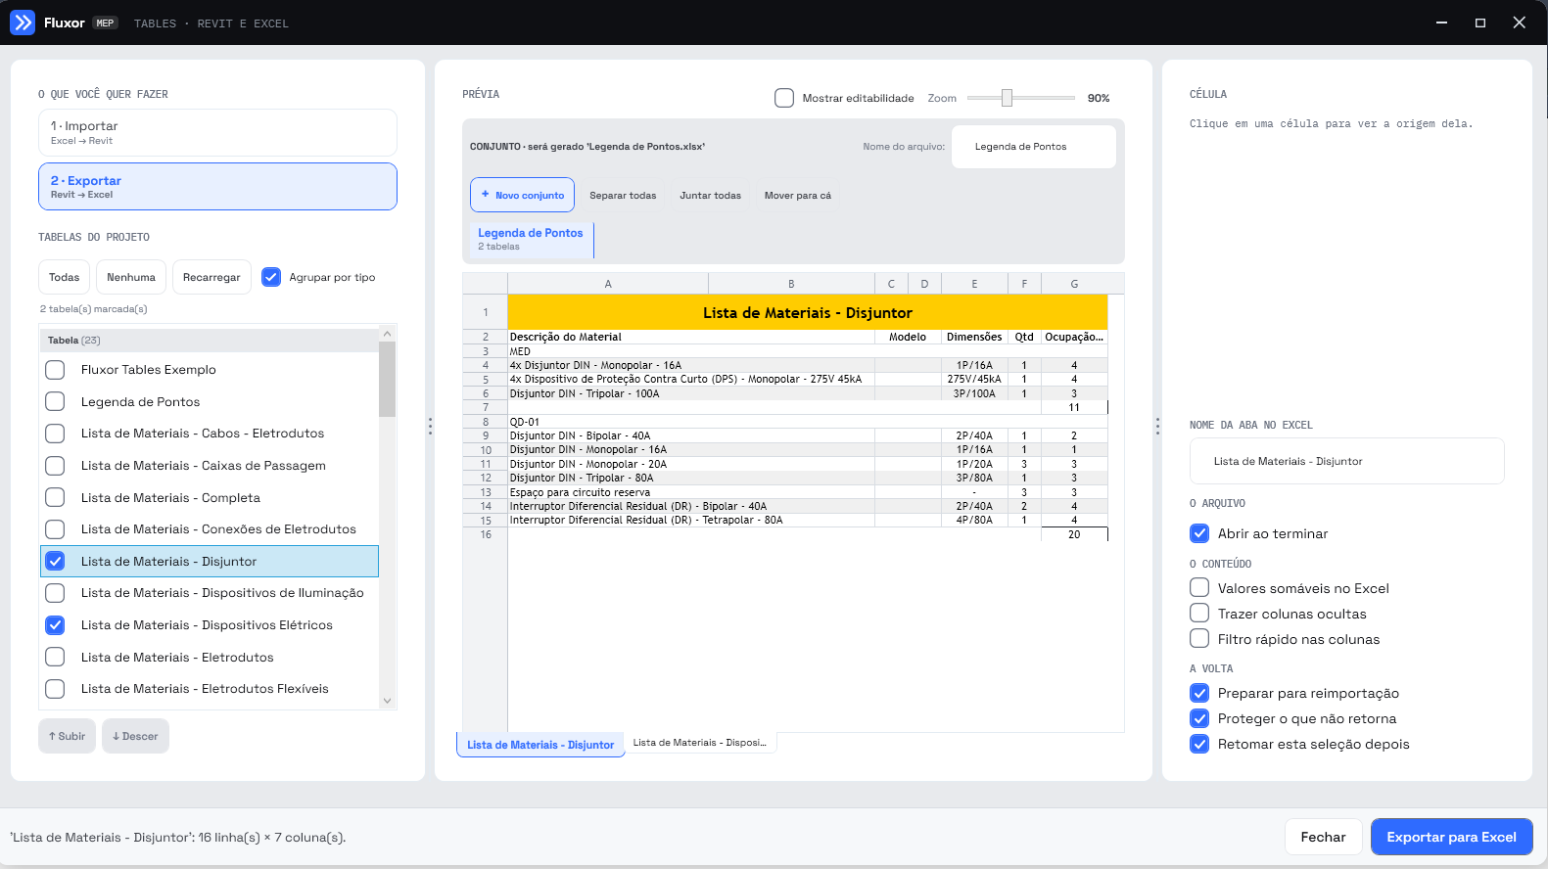Click Todas to select all tables
The image size is (1548, 869).
[x=65, y=277]
